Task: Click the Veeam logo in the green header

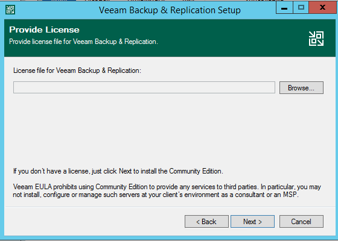Action: pyautogui.click(x=316, y=39)
